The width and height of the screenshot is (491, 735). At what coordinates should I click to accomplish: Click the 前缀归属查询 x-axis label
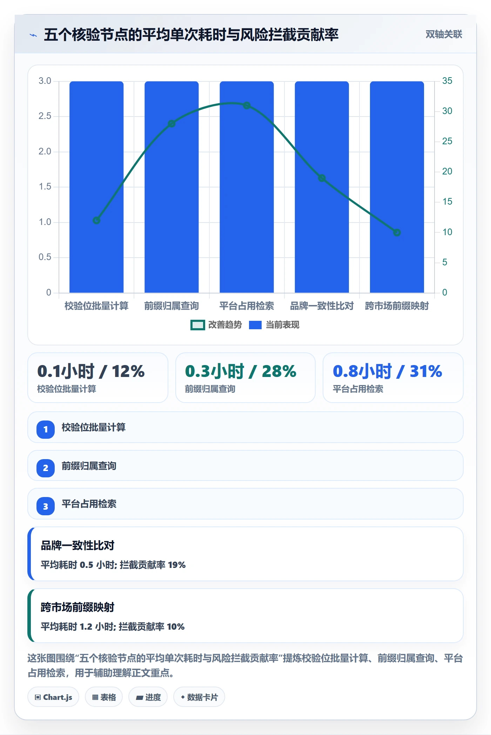171,306
